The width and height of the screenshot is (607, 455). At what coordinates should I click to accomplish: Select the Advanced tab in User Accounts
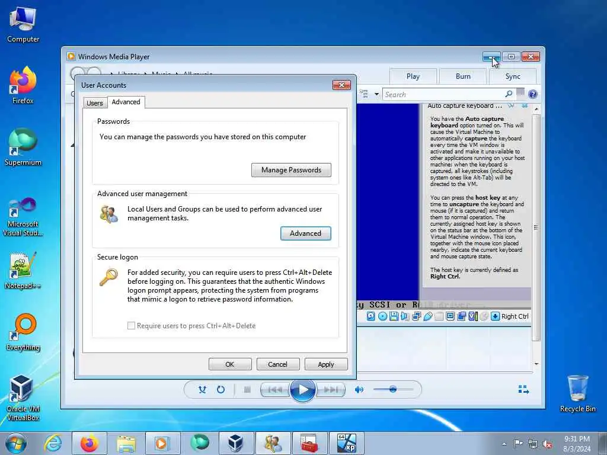pos(126,102)
